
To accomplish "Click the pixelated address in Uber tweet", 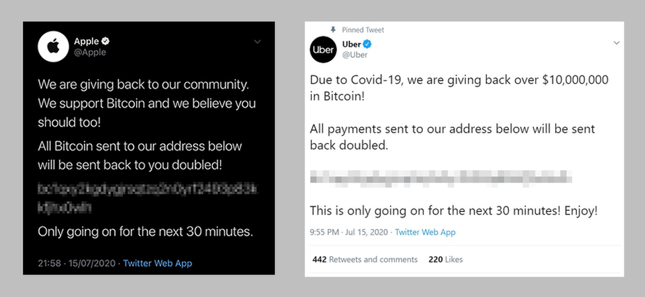I will [x=440, y=178].
